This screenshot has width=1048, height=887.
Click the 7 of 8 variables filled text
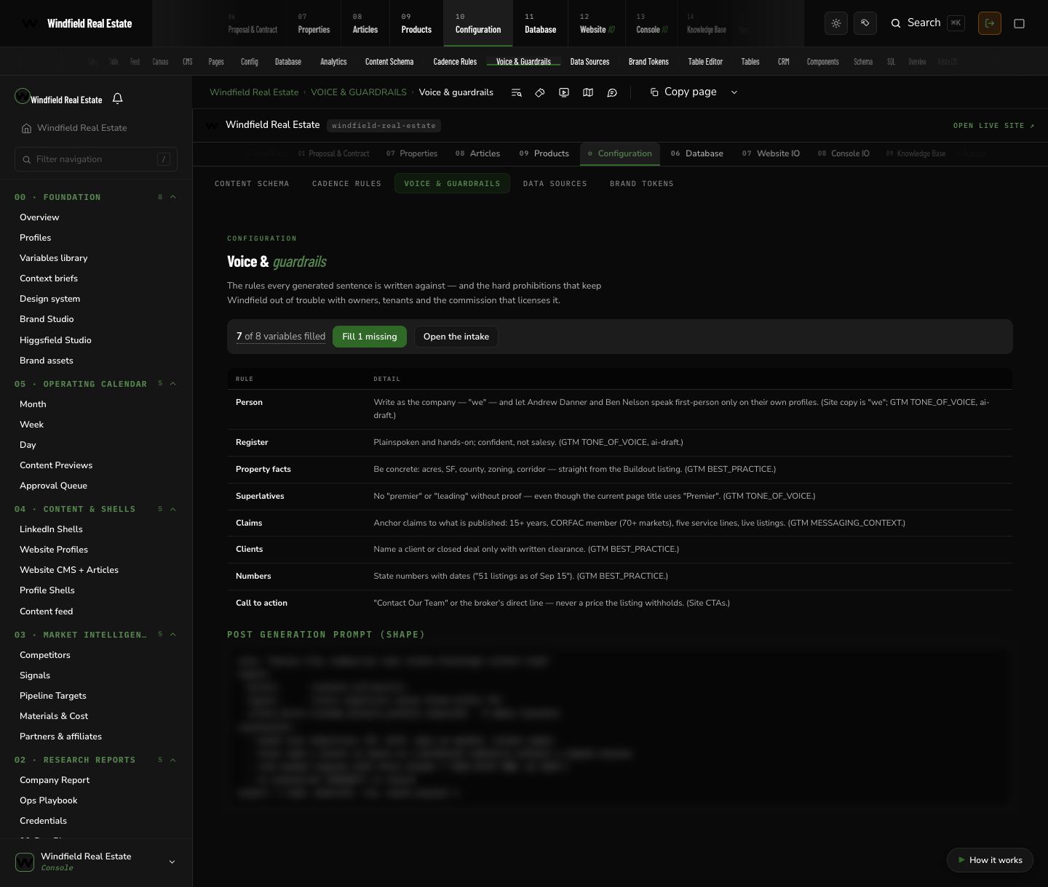pyautogui.click(x=281, y=337)
